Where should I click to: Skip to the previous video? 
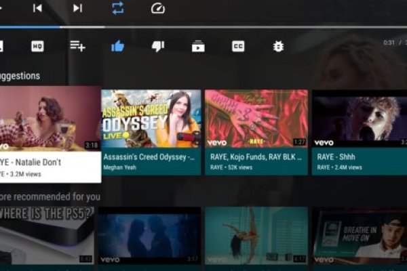(38, 8)
